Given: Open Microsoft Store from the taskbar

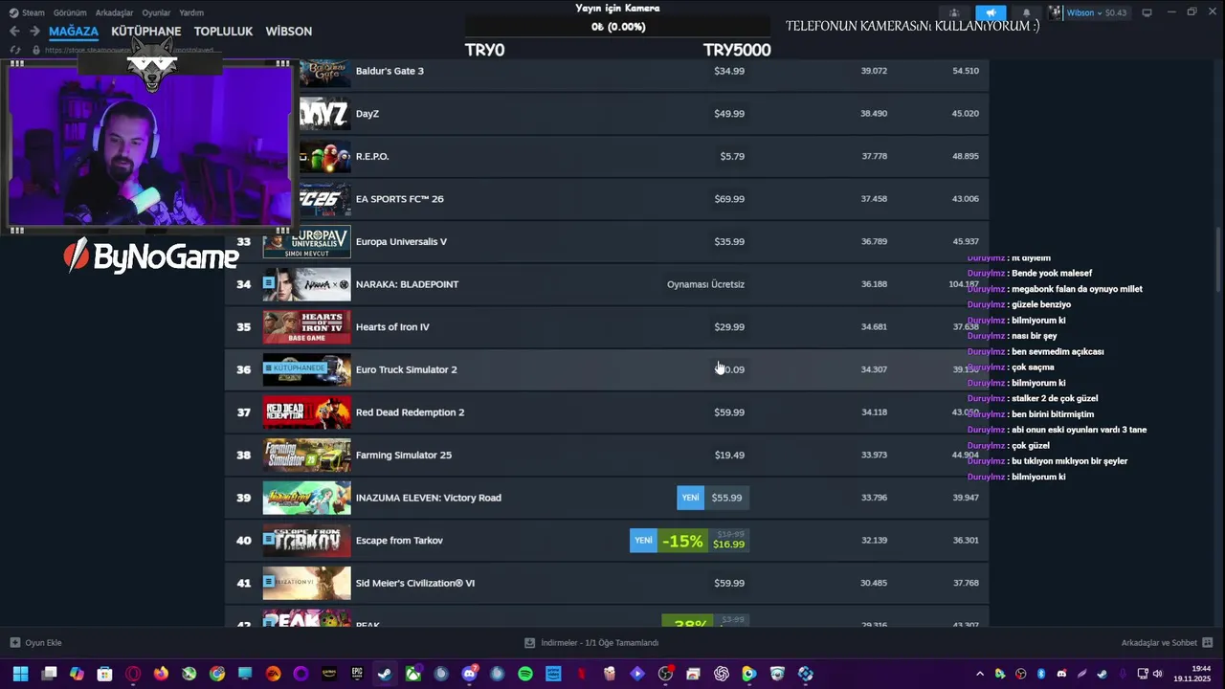Looking at the screenshot, I should click(x=105, y=674).
